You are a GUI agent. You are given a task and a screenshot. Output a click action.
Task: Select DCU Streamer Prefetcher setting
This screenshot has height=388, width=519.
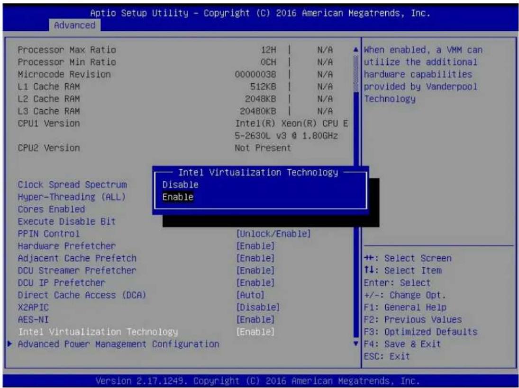click(x=77, y=270)
